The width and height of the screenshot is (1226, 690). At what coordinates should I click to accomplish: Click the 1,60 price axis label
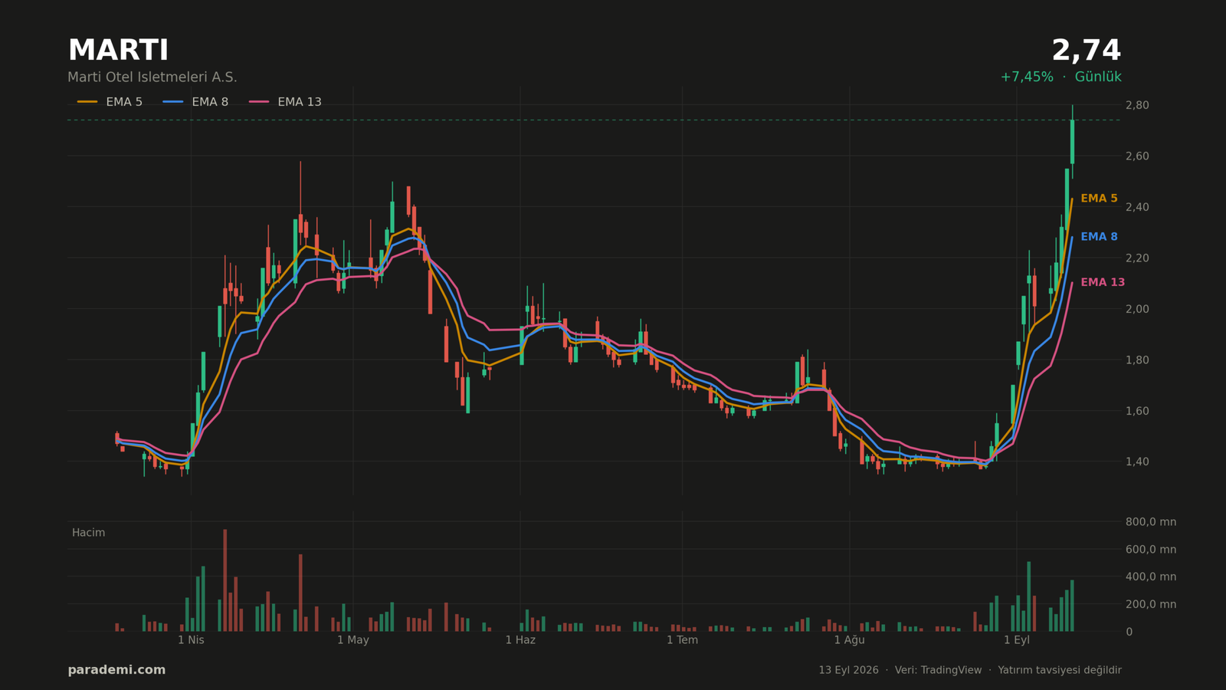1136,411
